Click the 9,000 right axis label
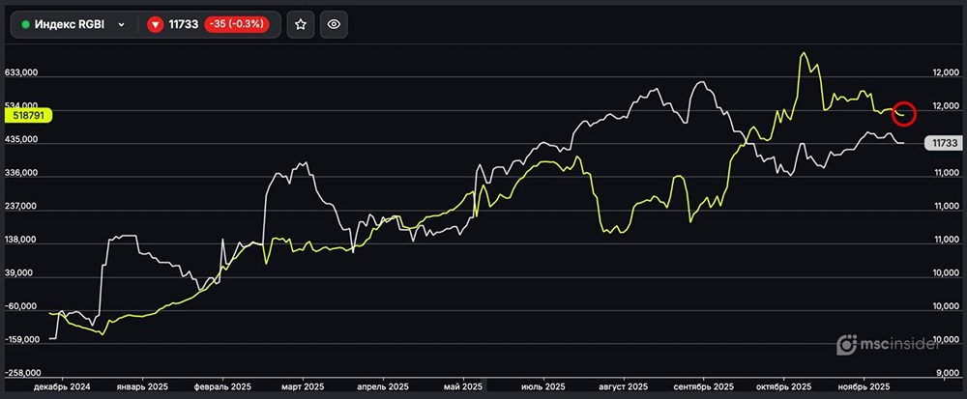 point(945,373)
